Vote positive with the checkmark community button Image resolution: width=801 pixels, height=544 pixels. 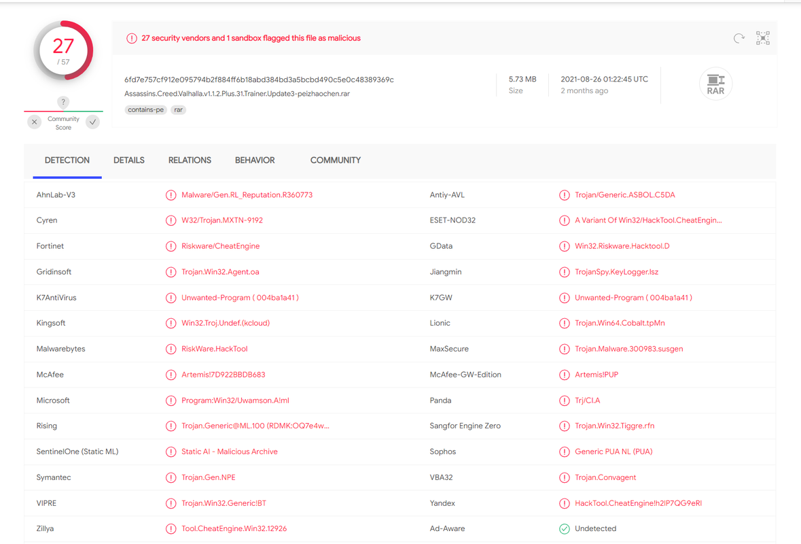(x=92, y=122)
